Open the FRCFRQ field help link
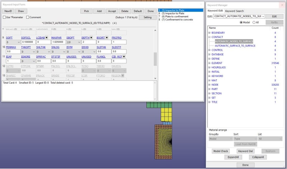The image size is (287, 169). tap(116, 38)
